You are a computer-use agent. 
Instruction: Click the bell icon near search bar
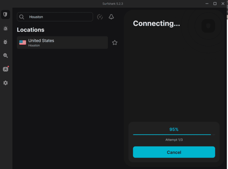[x=111, y=17]
